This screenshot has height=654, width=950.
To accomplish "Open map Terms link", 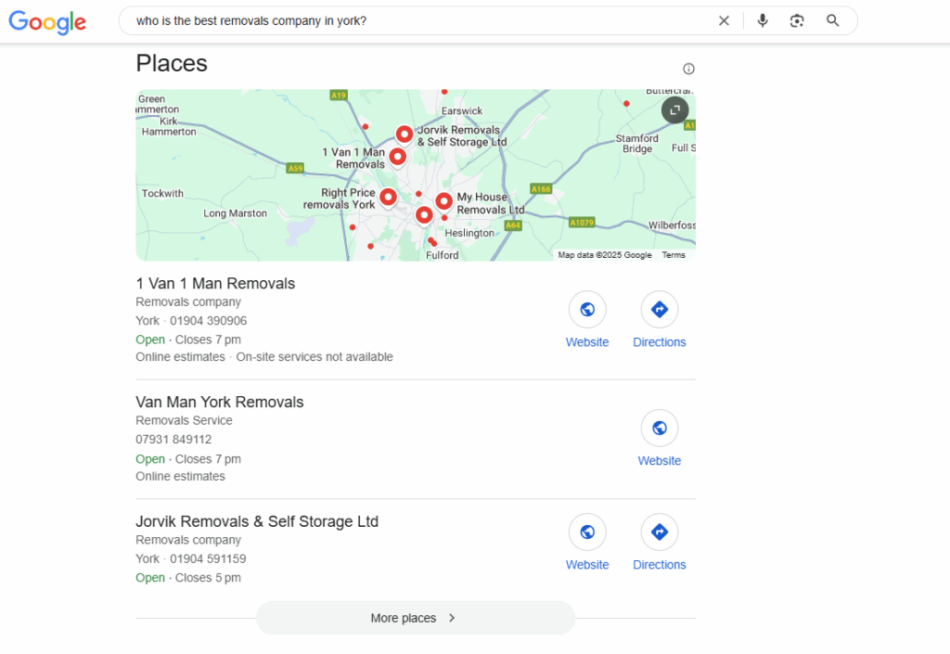I will point(674,255).
